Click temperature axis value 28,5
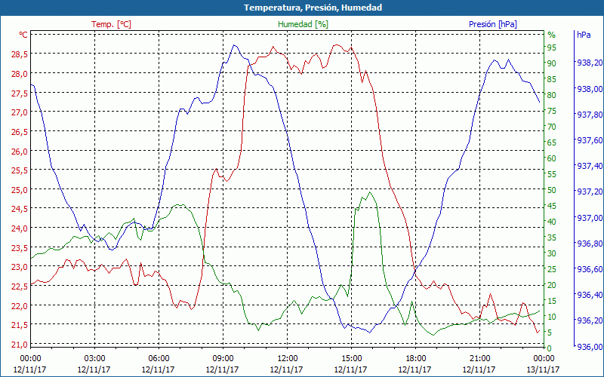Screen dimensions: 604x377 click(20, 54)
